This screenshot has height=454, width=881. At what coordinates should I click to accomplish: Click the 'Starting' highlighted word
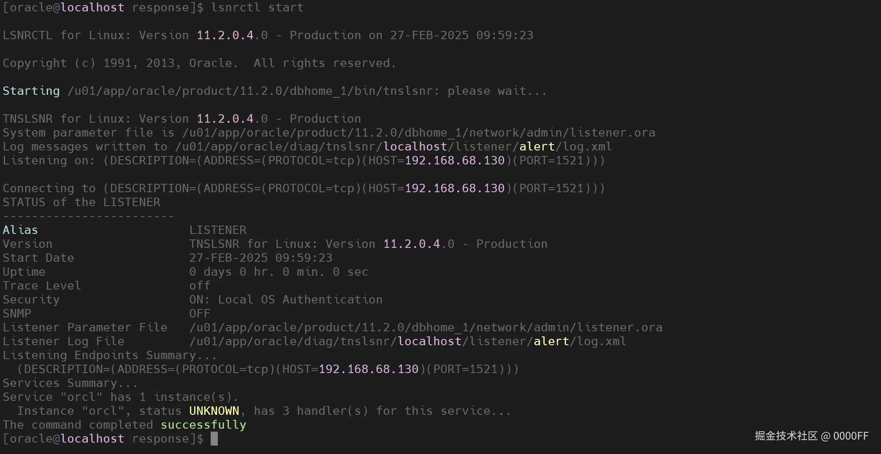point(31,91)
